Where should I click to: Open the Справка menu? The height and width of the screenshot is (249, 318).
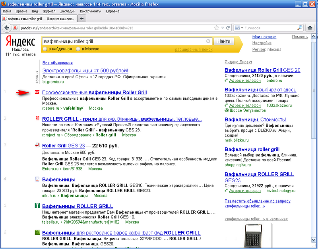pyautogui.click(x=112, y=11)
